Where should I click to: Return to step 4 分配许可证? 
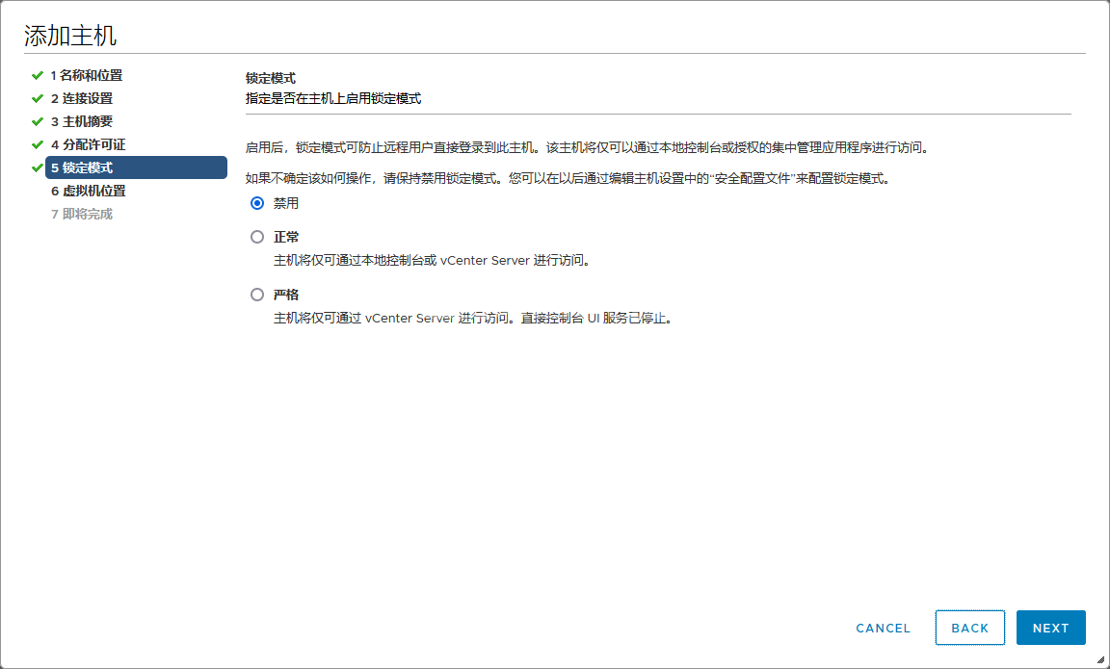point(88,144)
